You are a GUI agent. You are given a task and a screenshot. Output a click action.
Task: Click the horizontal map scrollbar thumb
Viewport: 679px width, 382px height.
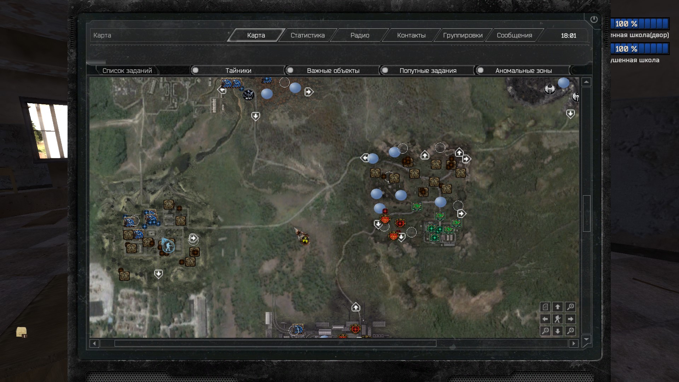coord(275,343)
